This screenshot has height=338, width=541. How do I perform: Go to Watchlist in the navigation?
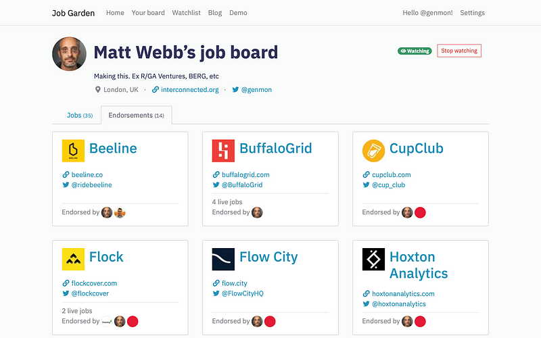click(187, 13)
